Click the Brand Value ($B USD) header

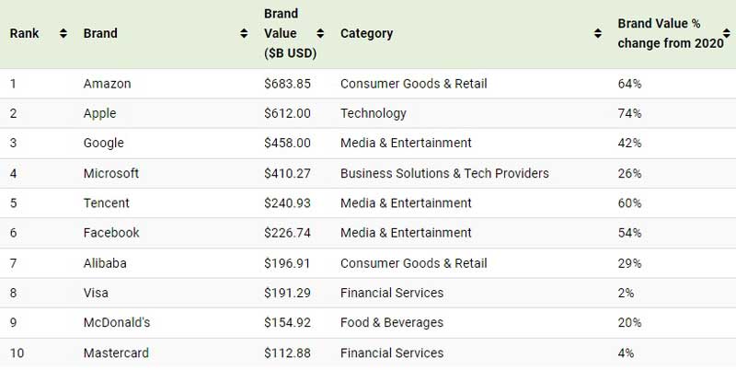[x=290, y=33]
